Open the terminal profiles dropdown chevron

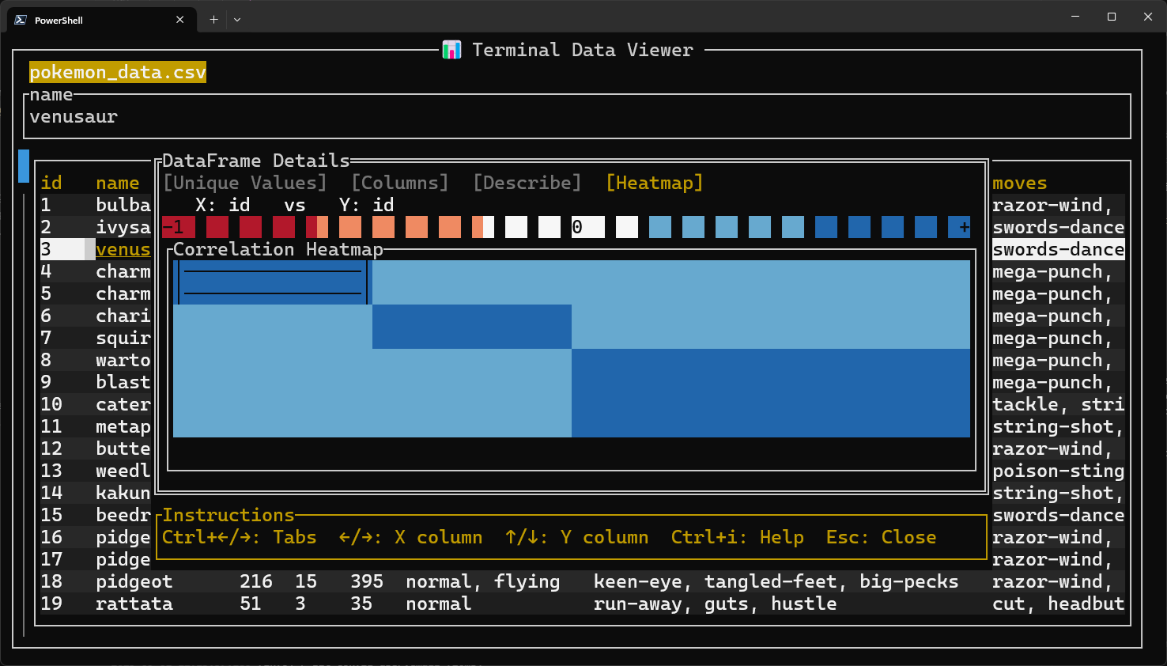237,19
